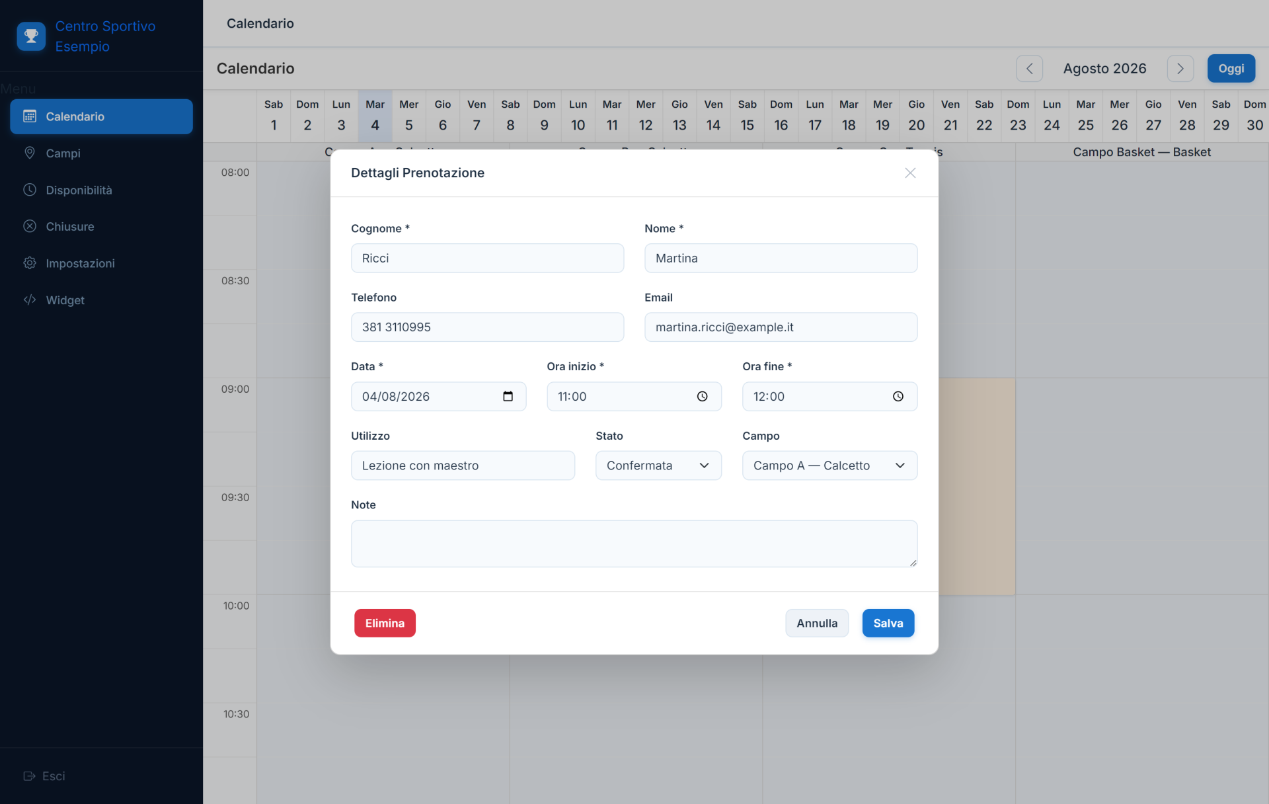
Task: Click the Note textarea resize handle
Action: click(x=913, y=563)
